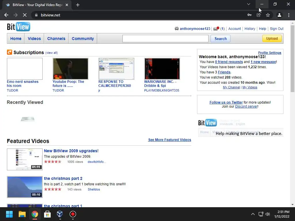Stop page loading with the X button

point(25,15)
